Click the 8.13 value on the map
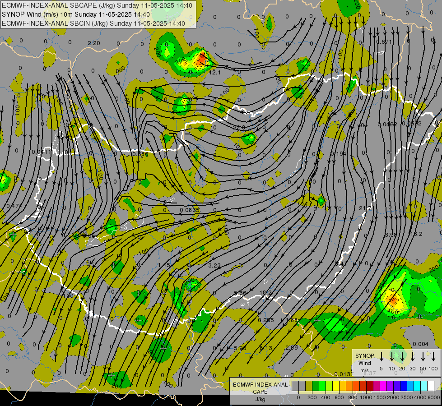Screen dimensions: 442x406 tap(266, 348)
